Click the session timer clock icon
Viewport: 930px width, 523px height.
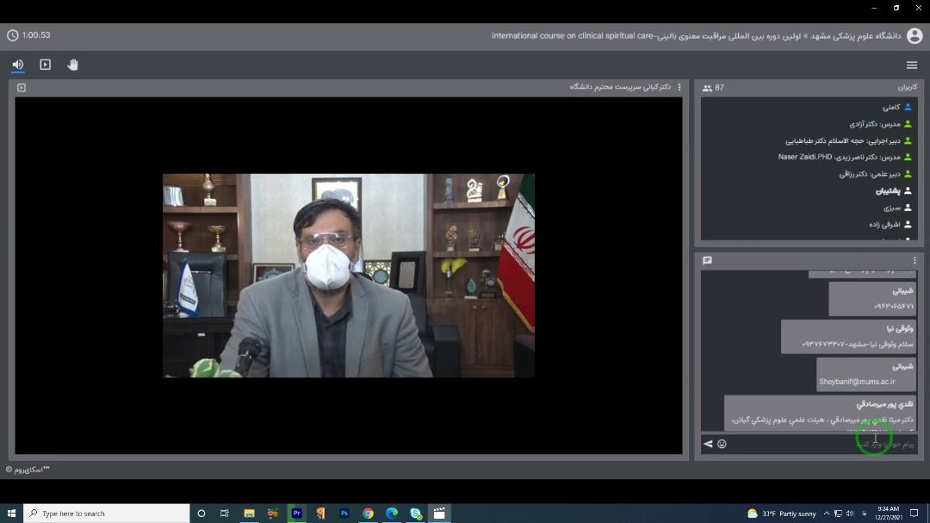coord(12,35)
